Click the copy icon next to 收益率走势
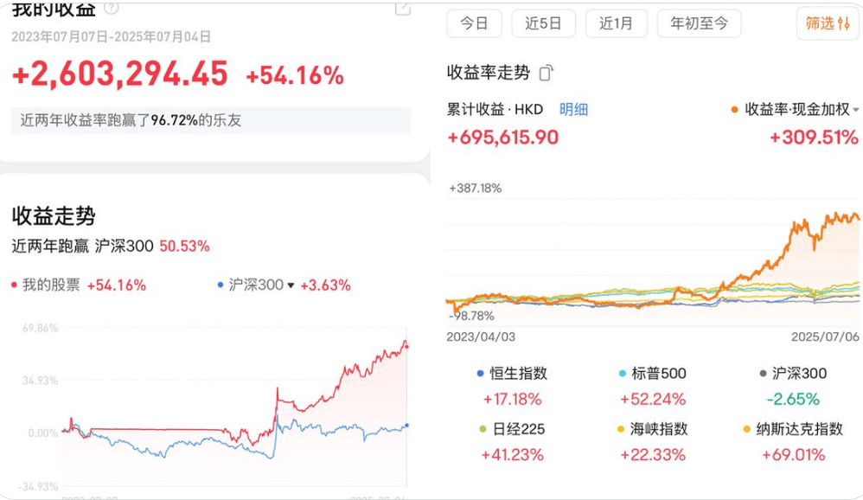 546,73
